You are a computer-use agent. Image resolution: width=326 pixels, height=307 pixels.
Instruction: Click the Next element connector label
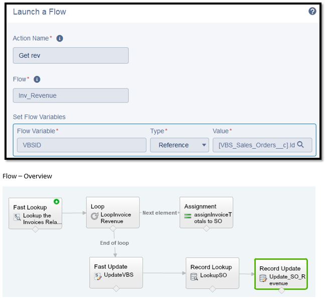[159, 213]
